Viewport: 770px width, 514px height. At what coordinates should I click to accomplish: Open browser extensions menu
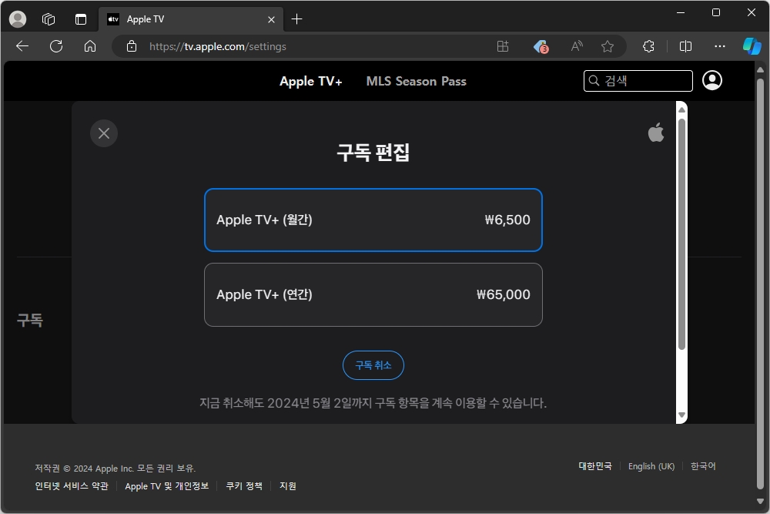pyautogui.click(x=648, y=46)
